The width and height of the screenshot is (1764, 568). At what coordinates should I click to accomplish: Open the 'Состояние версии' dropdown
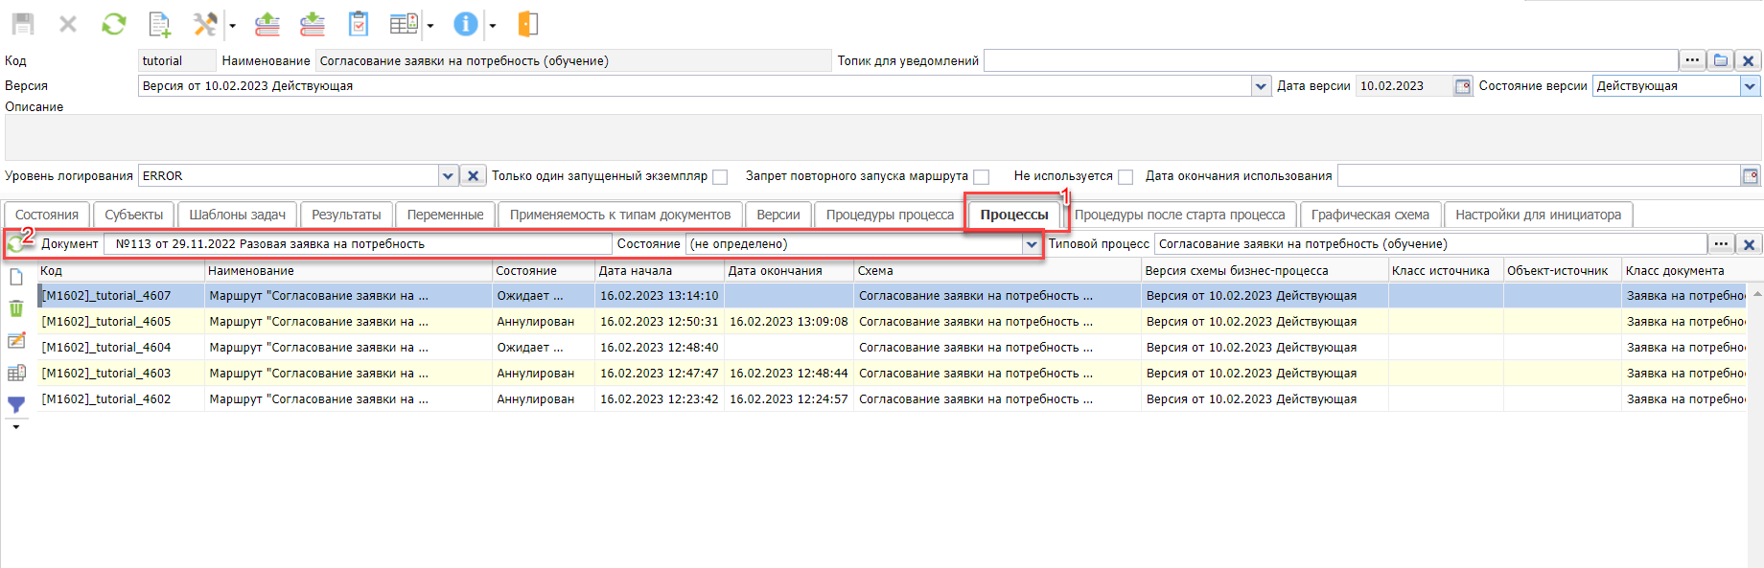click(x=1750, y=86)
